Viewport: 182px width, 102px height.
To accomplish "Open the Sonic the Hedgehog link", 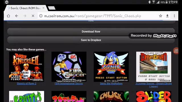I will [x=111, y=84].
